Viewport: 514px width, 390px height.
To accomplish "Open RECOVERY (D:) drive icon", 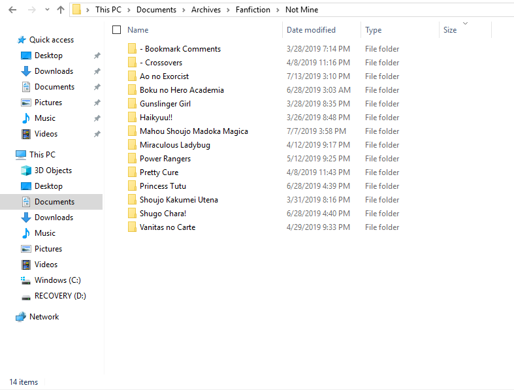I will pos(26,297).
